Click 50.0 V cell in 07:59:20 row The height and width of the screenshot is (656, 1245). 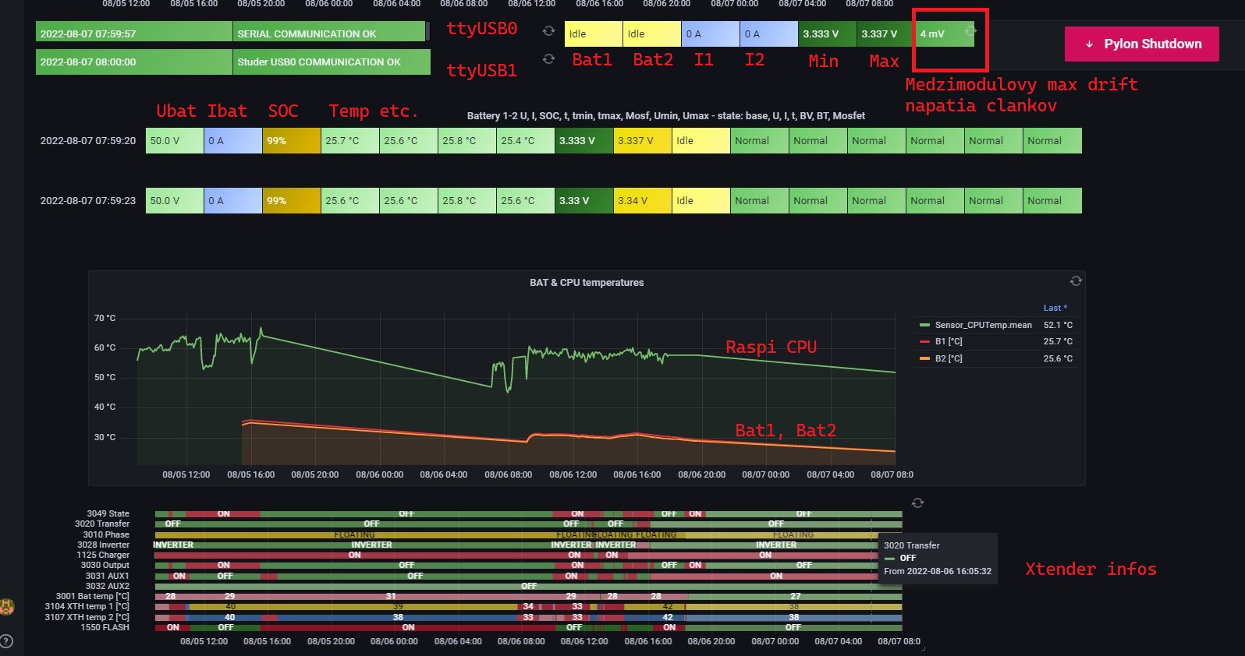tap(175, 141)
